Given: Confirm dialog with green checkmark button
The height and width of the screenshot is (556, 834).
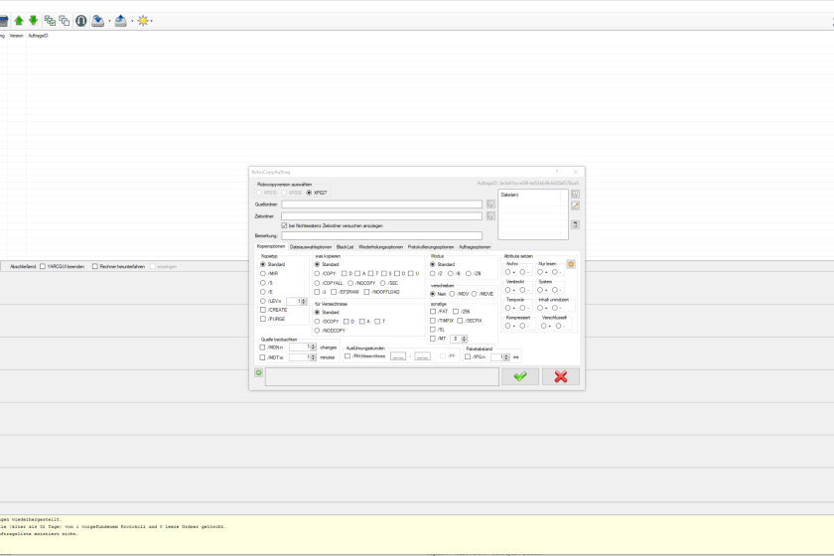Looking at the screenshot, I should pos(520,376).
